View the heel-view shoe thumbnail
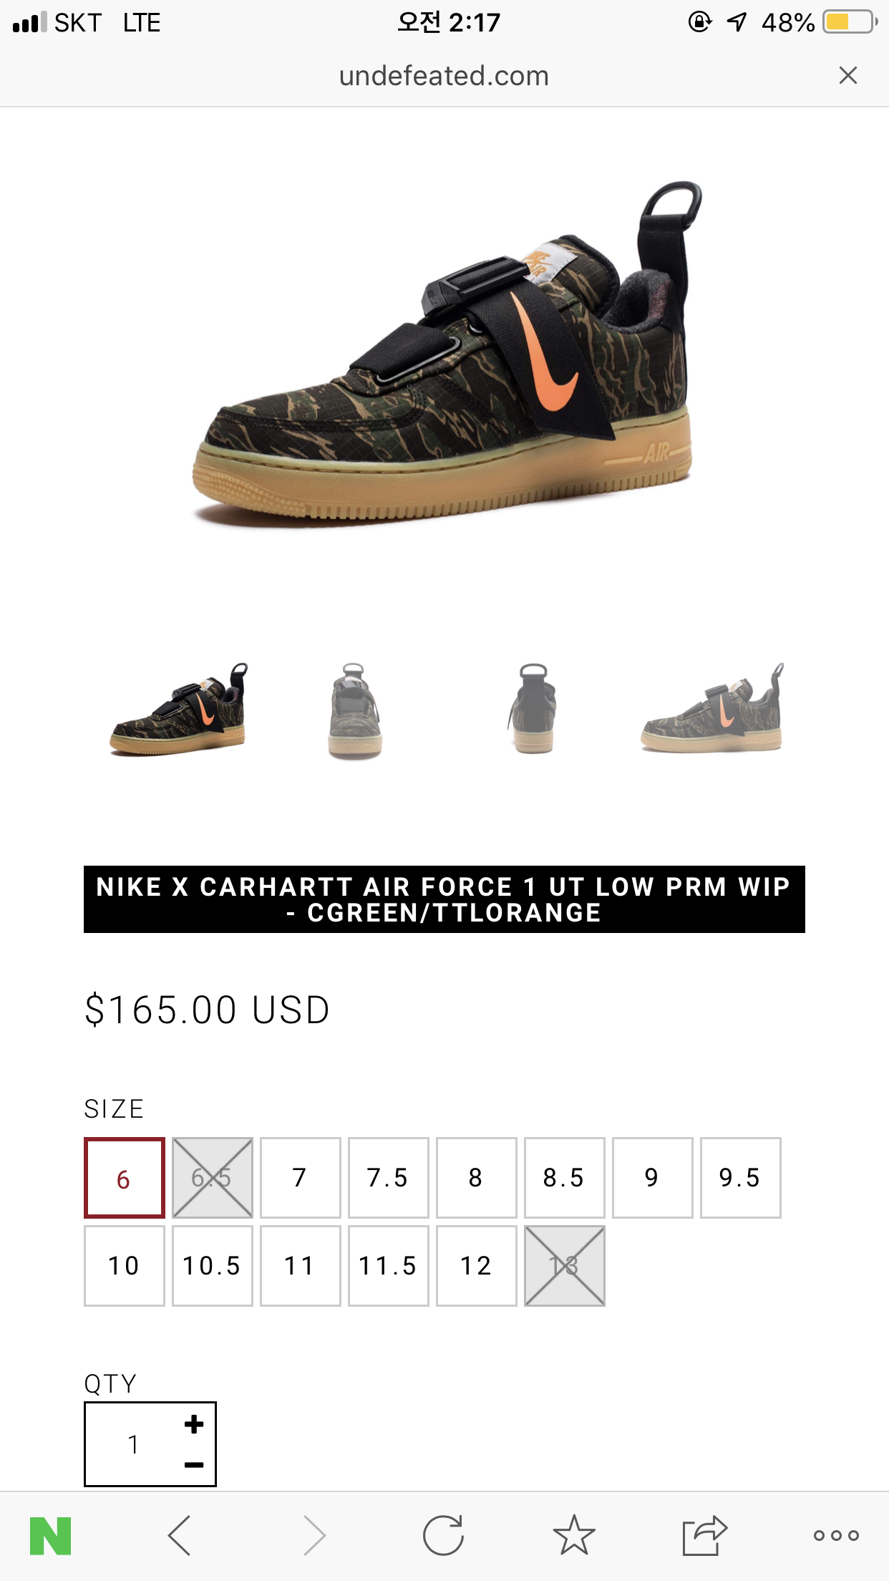 point(533,708)
